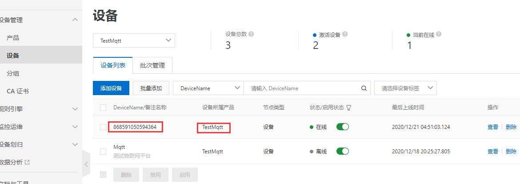Click the 添加设备 button
This screenshot has height=184, width=520.
point(111,88)
